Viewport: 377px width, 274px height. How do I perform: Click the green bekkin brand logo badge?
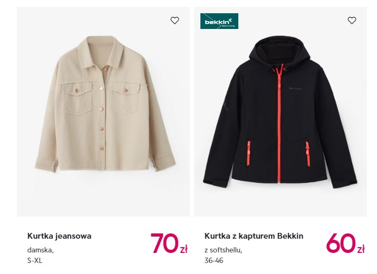(219, 21)
